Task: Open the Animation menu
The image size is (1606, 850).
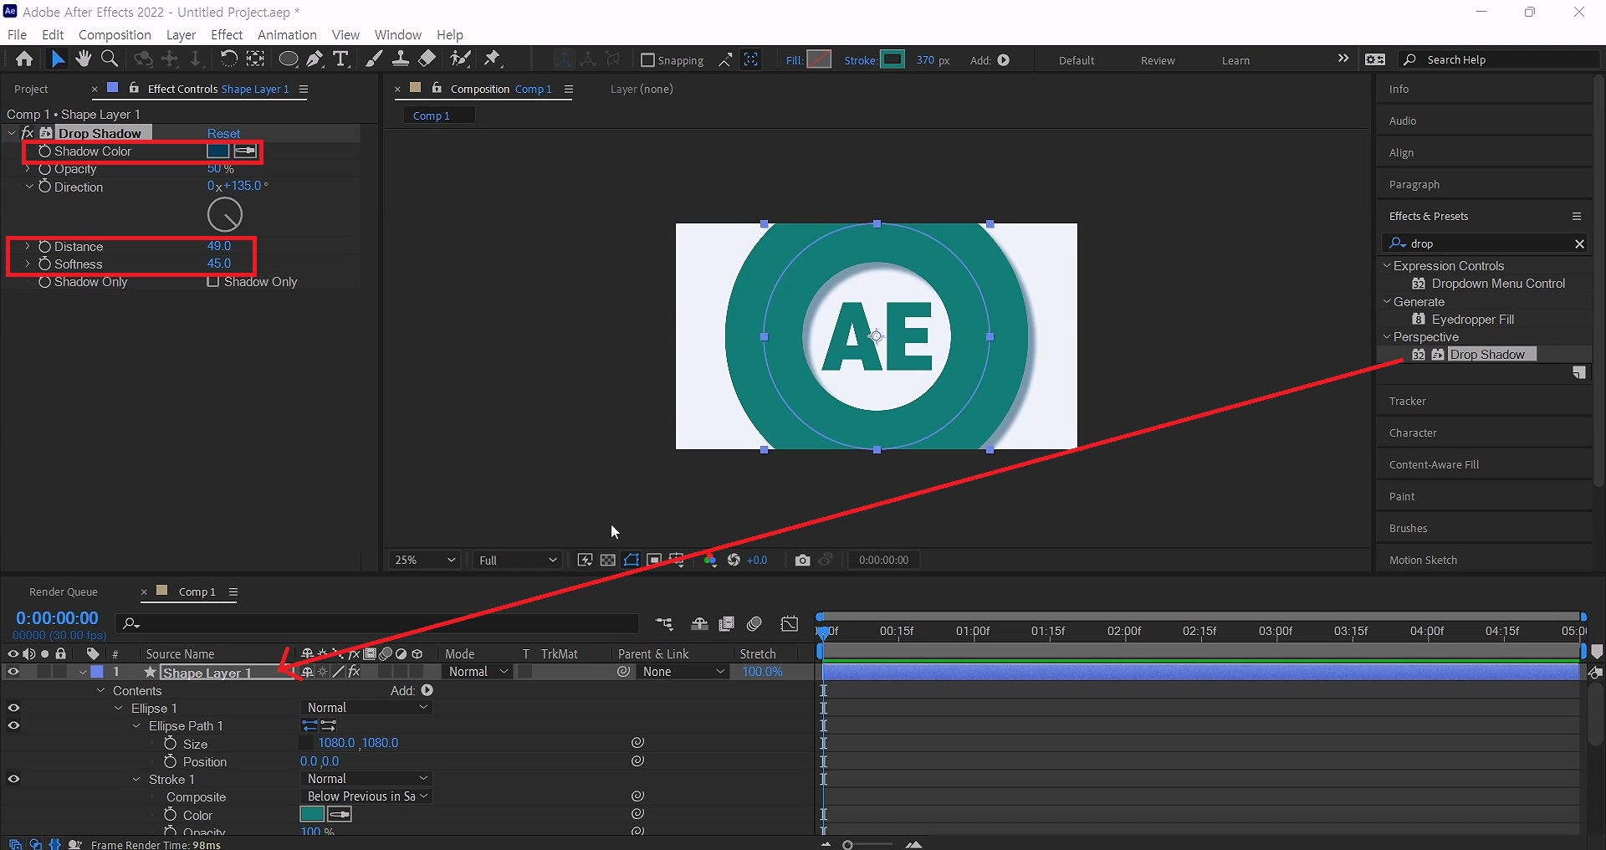Action: point(287,35)
